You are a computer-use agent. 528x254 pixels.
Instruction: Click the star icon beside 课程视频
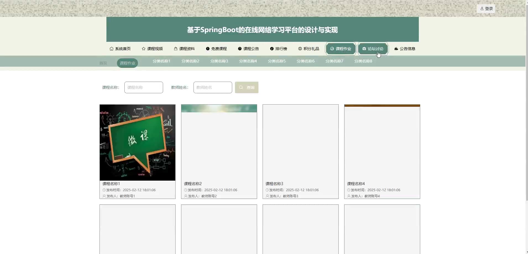coord(143,49)
